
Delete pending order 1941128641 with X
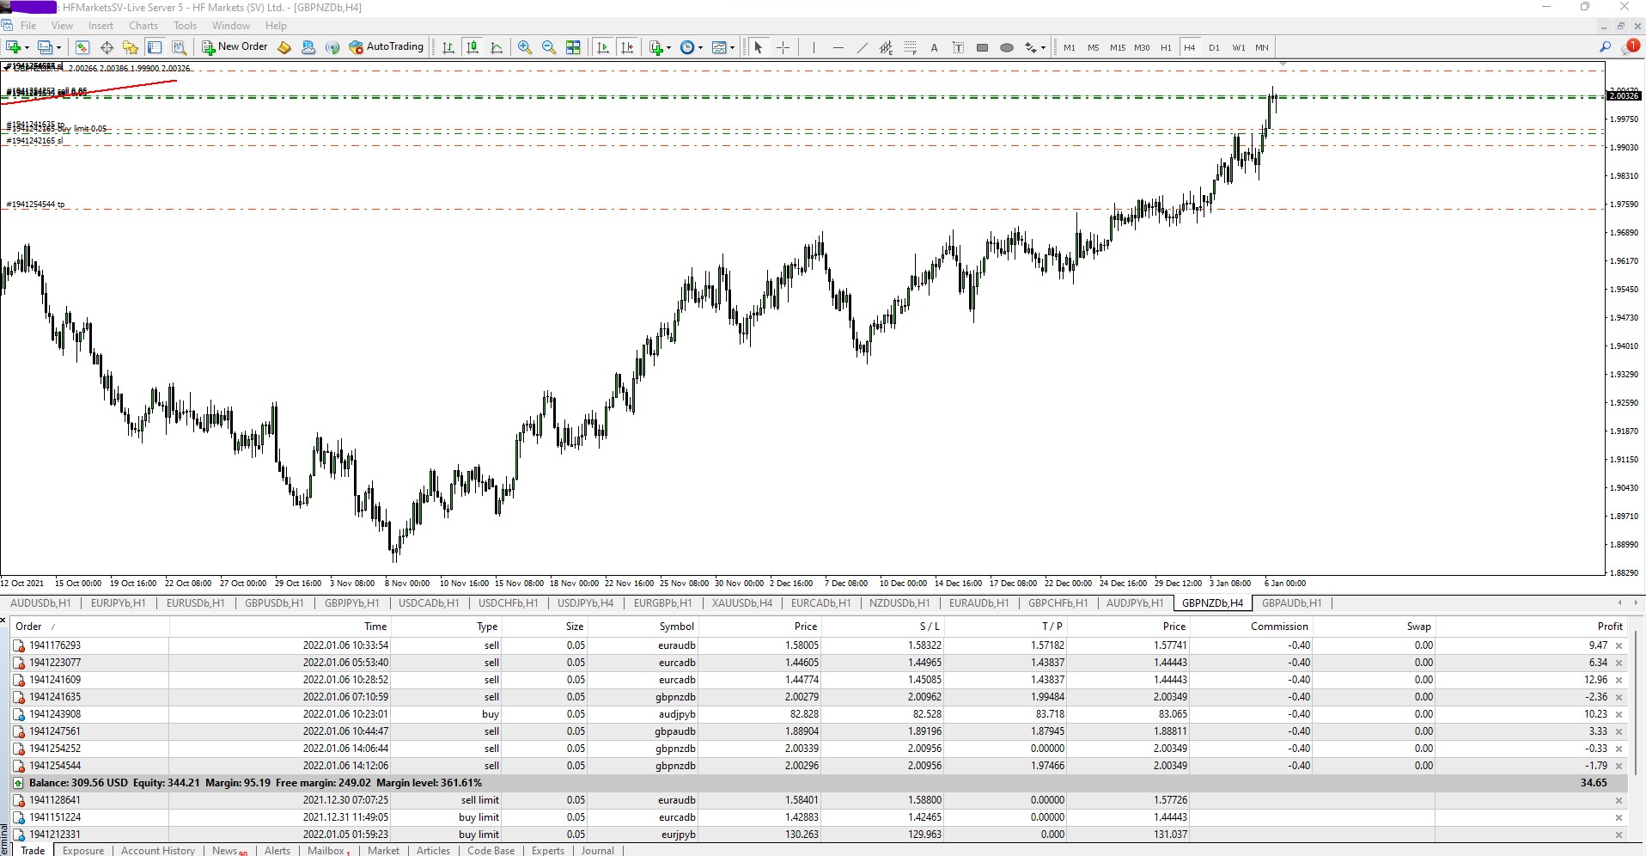1619,800
